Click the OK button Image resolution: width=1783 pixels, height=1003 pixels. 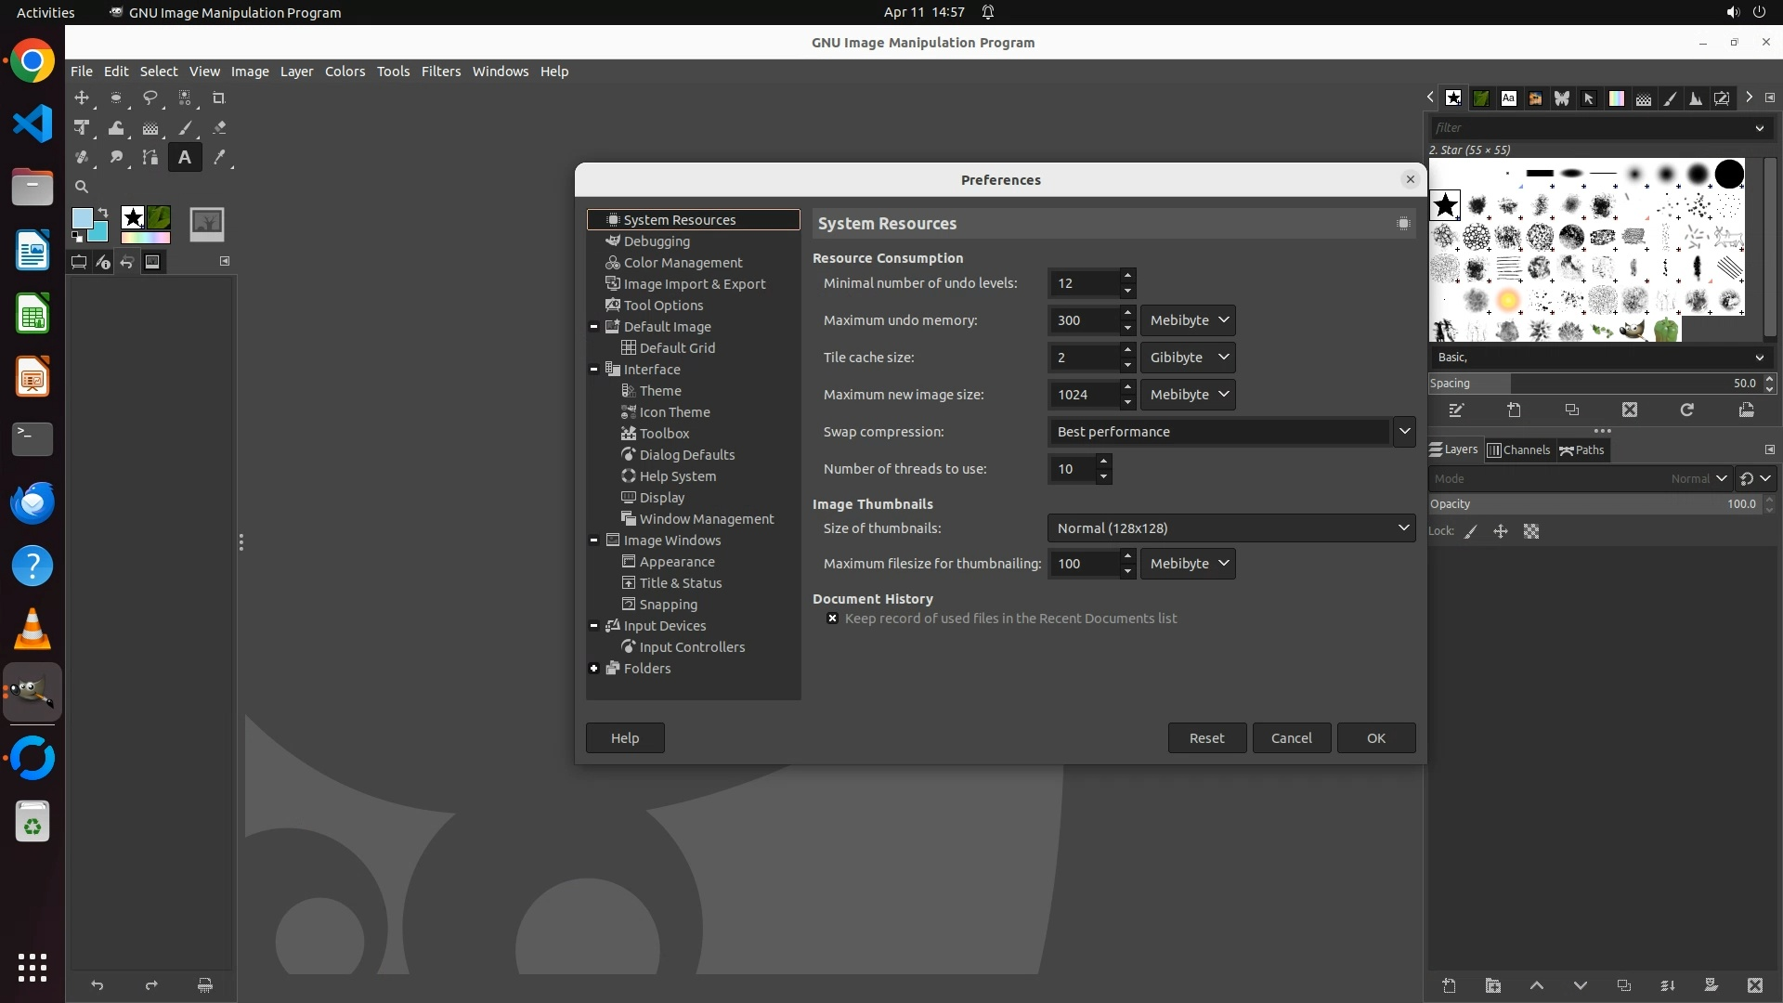pos(1375,738)
